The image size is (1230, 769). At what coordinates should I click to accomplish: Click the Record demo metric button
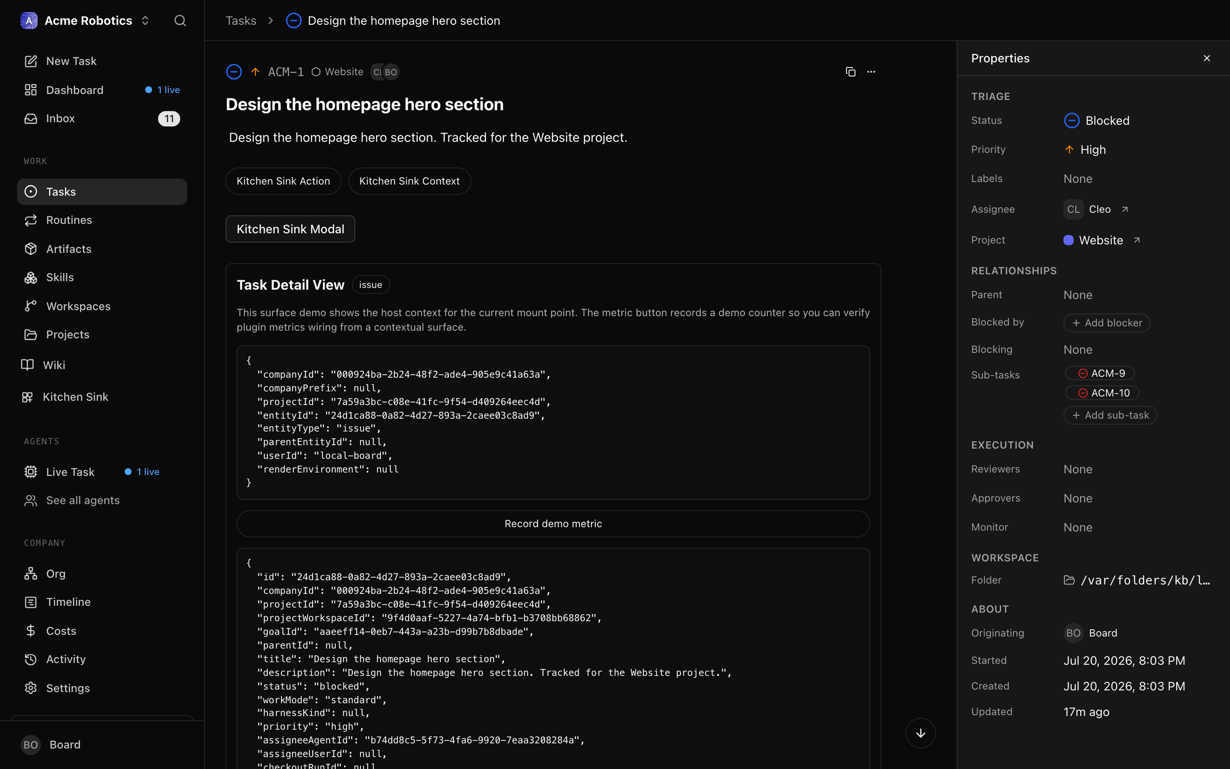[x=553, y=524]
